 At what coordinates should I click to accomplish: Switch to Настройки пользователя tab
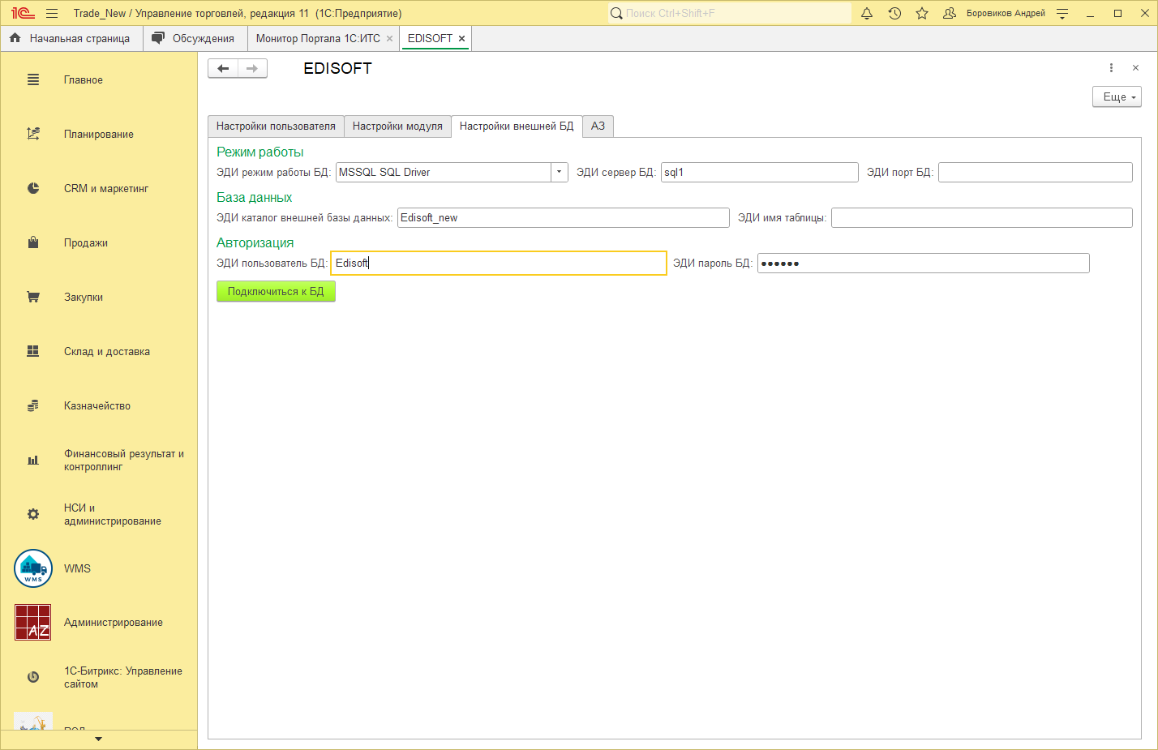tap(276, 126)
